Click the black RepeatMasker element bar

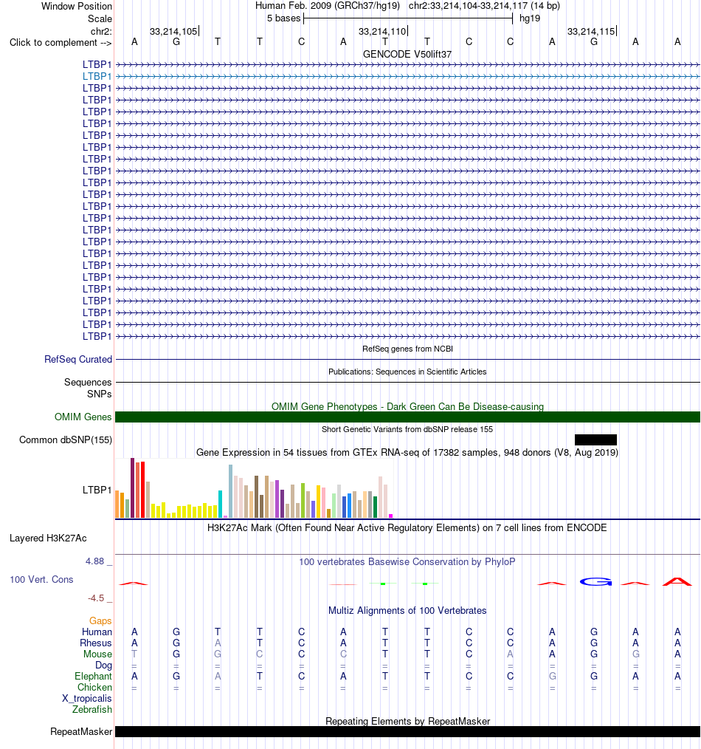(407, 732)
